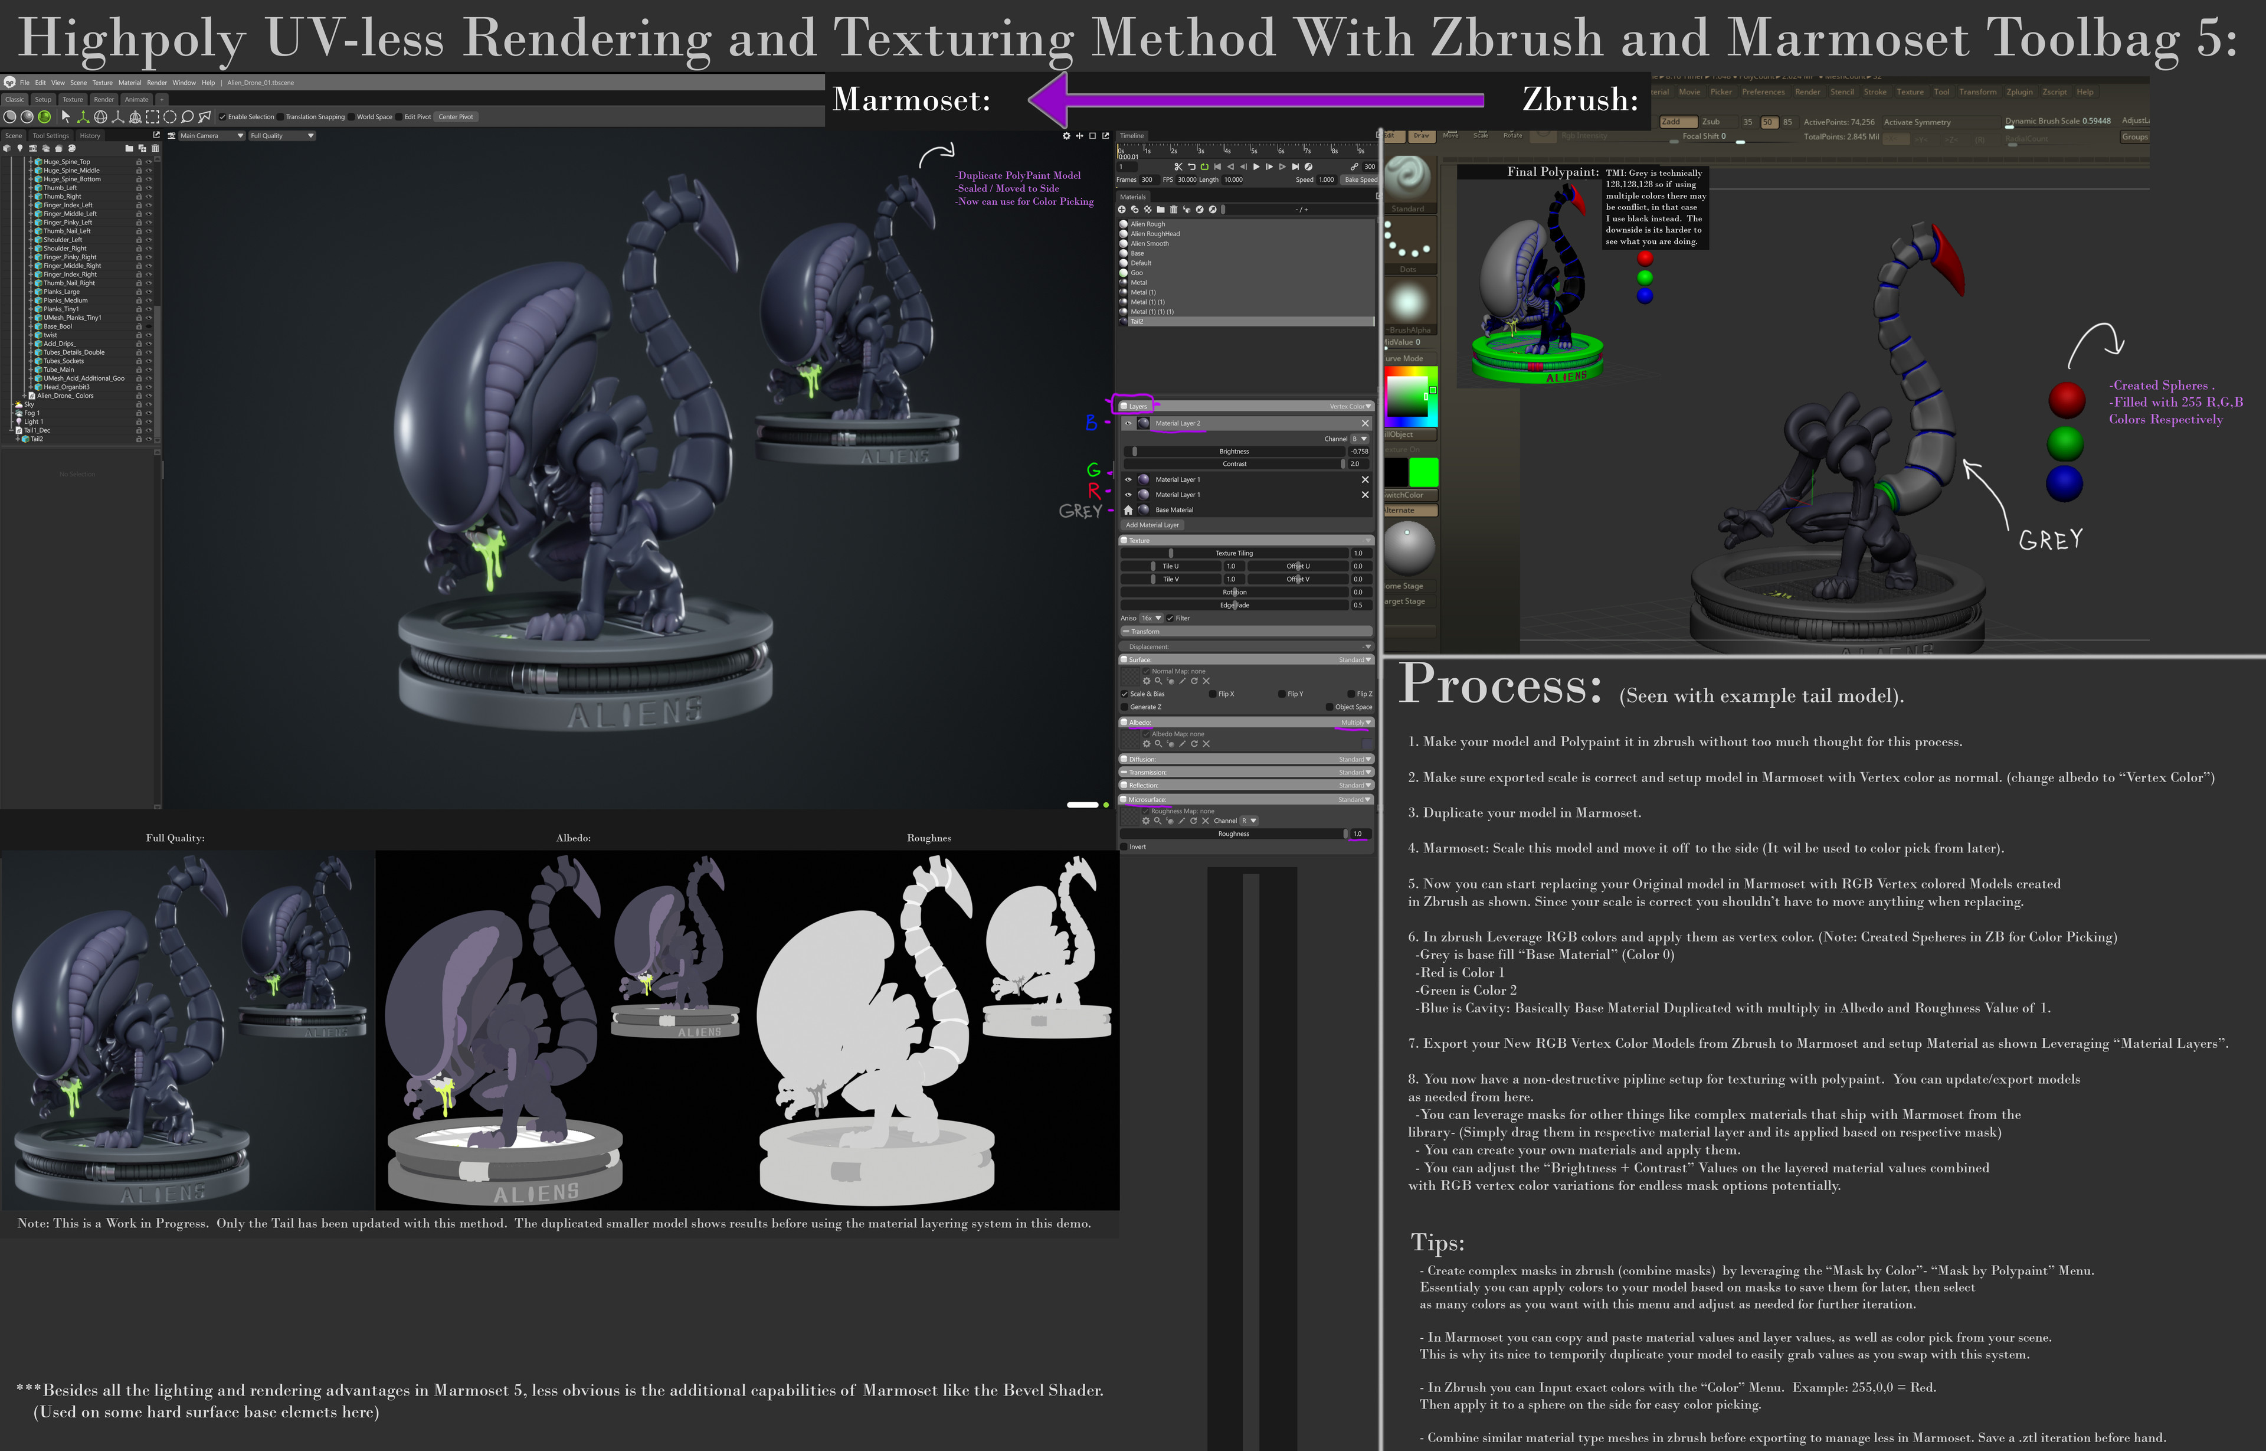This screenshot has width=2266, height=1451.
Task: Open the Render menu in Marmoset menu bar
Action: pyautogui.click(x=156, y=83)
